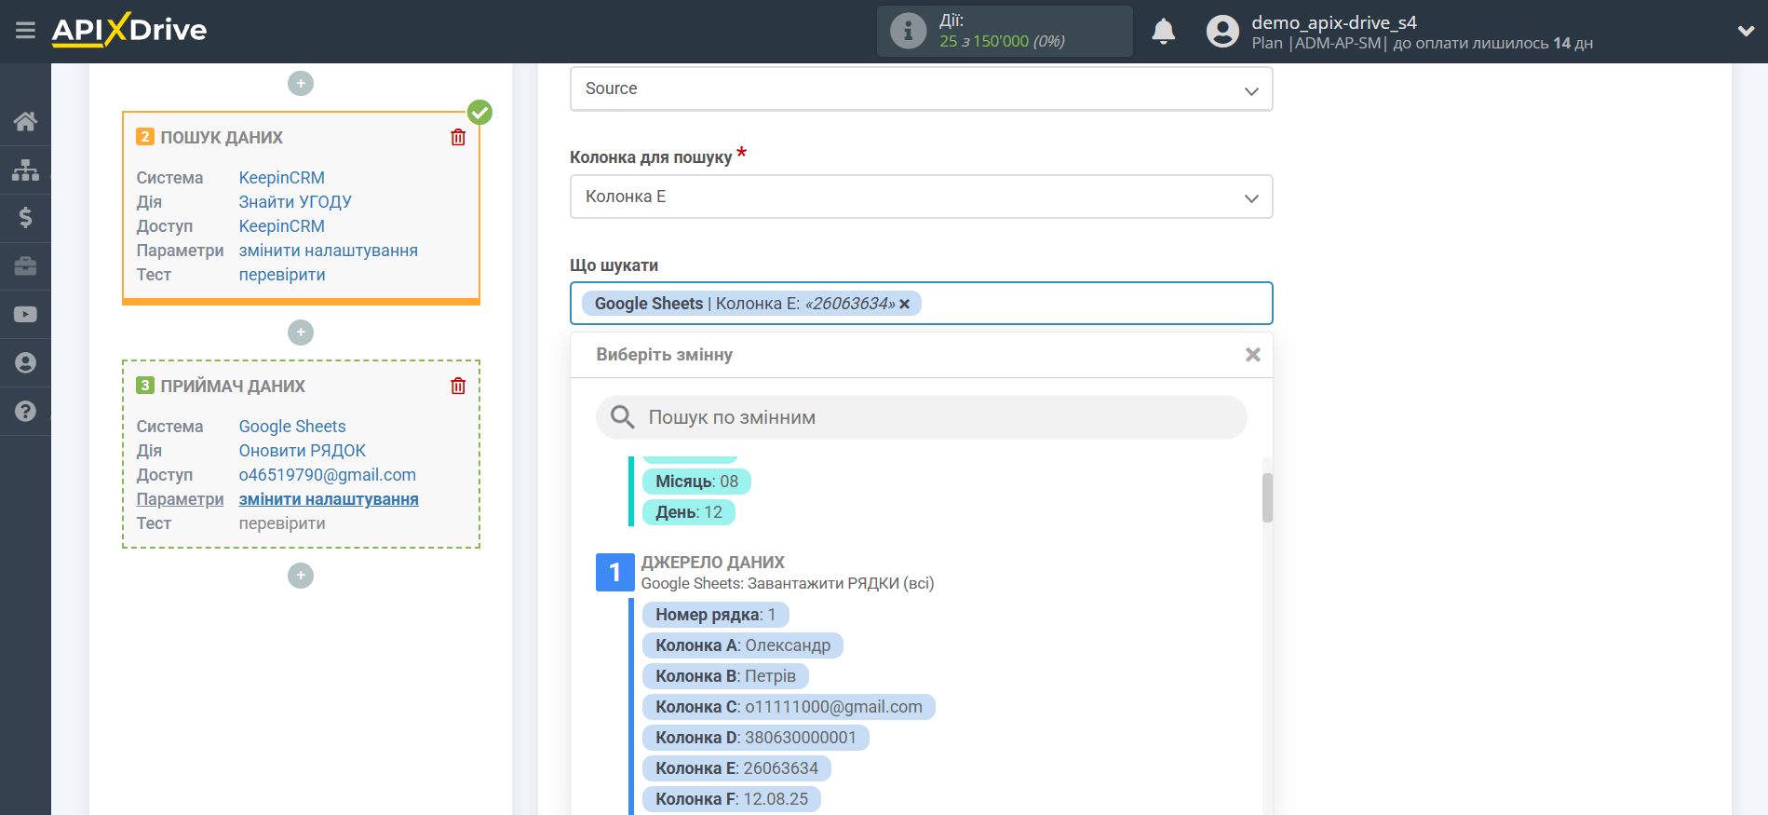This screenshot has width=1768, height=815.
Task: Select variable Номер рядка: 1
Action: [x=715, y=615]
